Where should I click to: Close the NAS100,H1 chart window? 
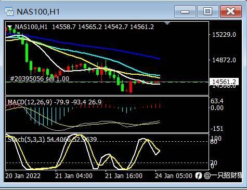click(231, 11)
